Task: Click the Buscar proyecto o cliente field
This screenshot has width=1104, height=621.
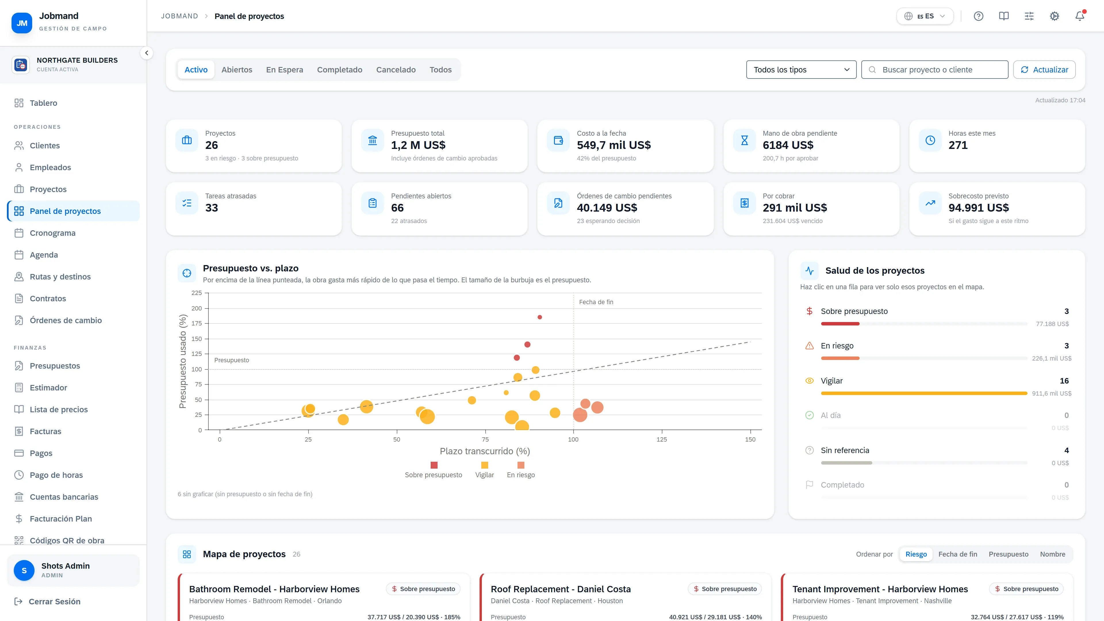Action: point(934,69)
